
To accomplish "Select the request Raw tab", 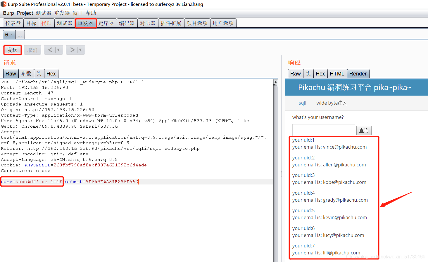I will point(11,74).
